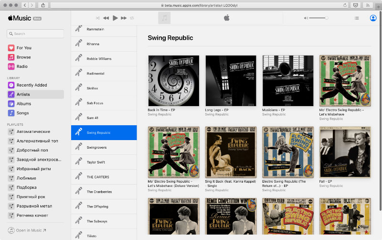Open the account profile icon
This screenshot has height=240, width=382.
coord(373,18)
